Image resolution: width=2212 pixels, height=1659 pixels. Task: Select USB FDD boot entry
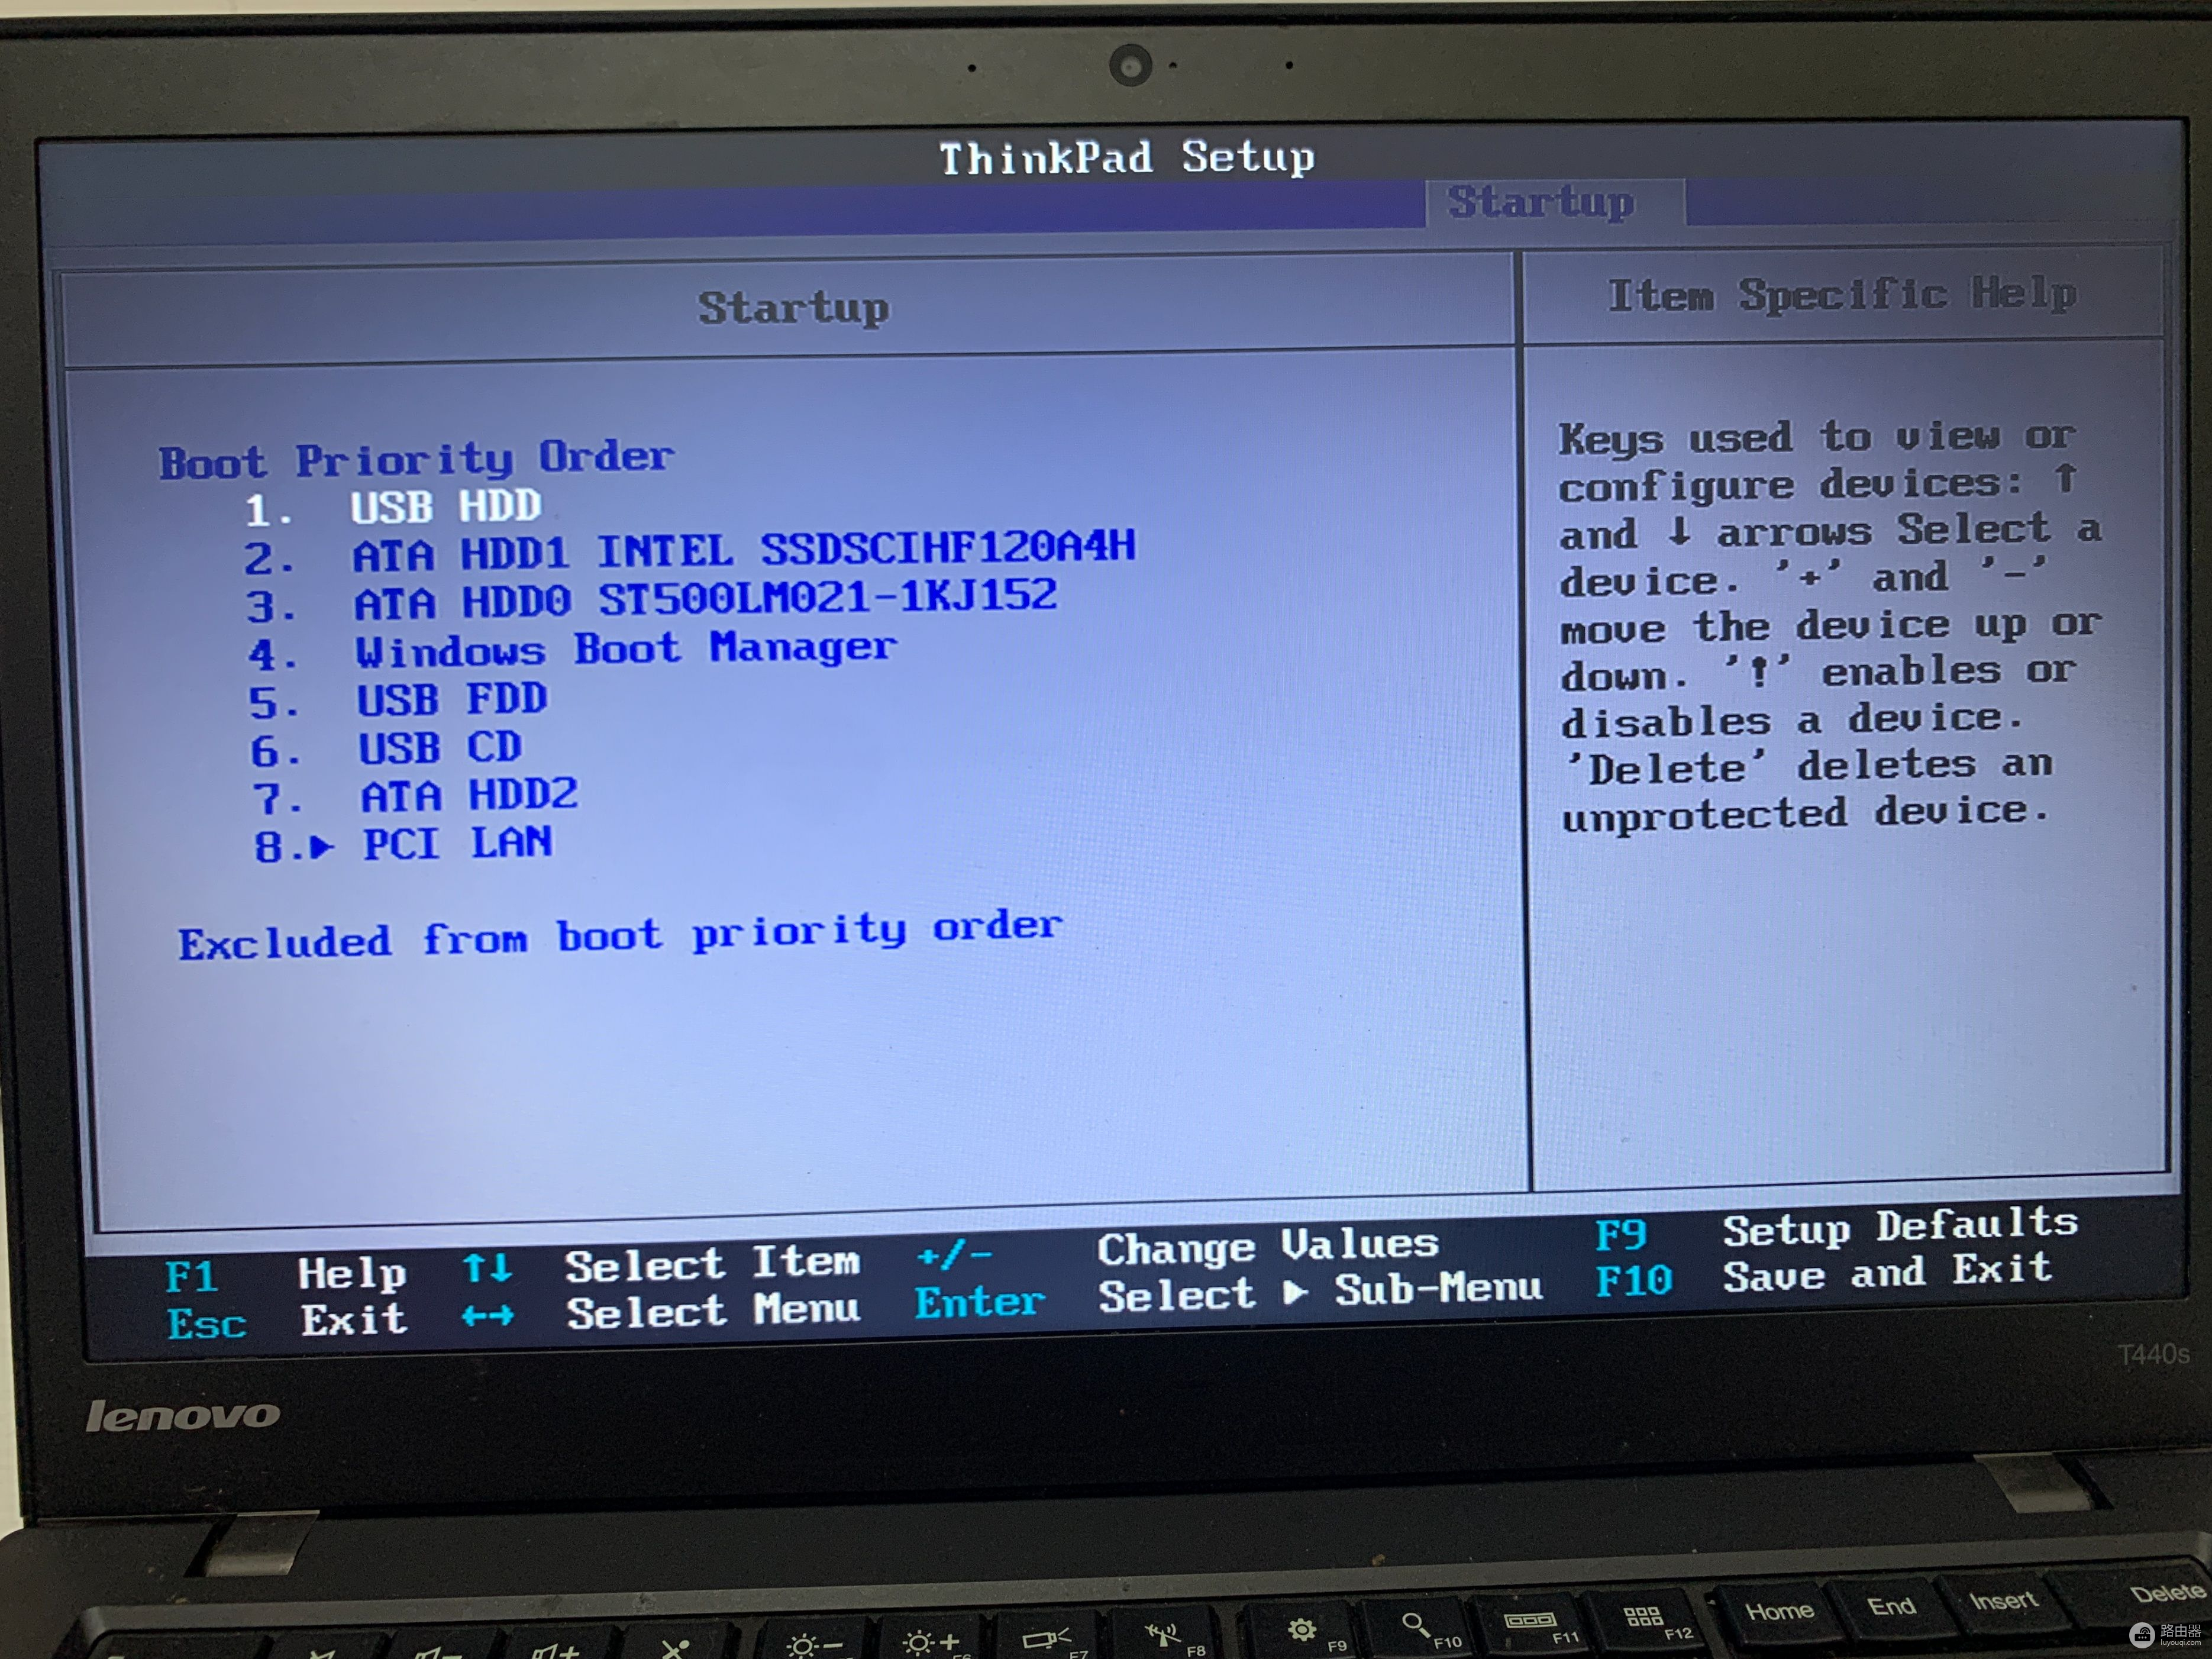coord(452,699)
